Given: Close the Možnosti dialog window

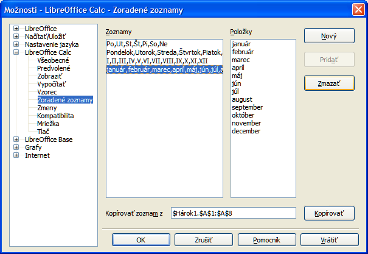Looking at the screenshot, I should click(x=358, y=10).
